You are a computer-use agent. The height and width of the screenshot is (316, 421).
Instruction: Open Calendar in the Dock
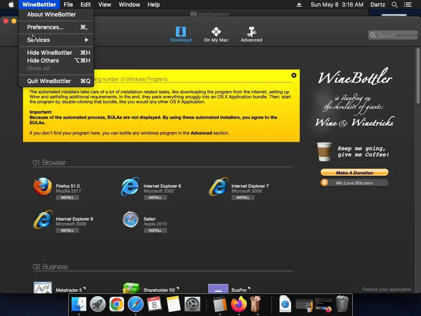coord(155,304)
